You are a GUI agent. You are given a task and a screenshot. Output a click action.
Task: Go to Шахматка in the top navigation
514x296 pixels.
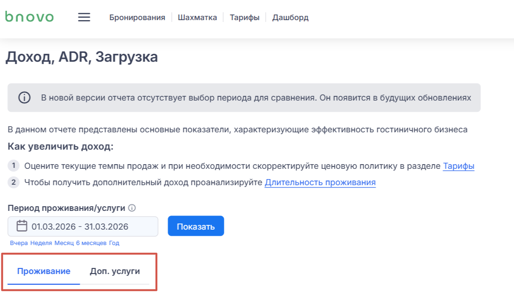coord(197,18)
